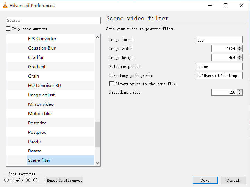Select the All settings radio button
250x187 pixels.
click(x=28, y=180)
